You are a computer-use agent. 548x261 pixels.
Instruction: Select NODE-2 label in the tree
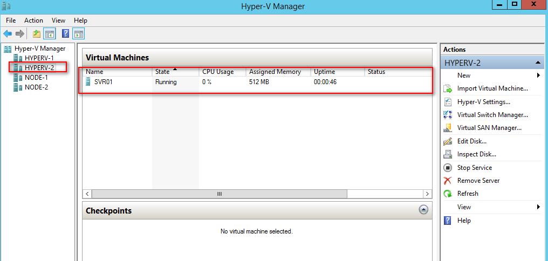pyautogui.click(x=36, y=87)
